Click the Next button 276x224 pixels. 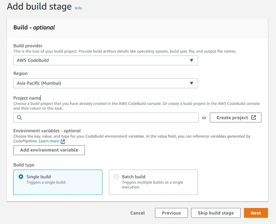[x=256, y=213]
